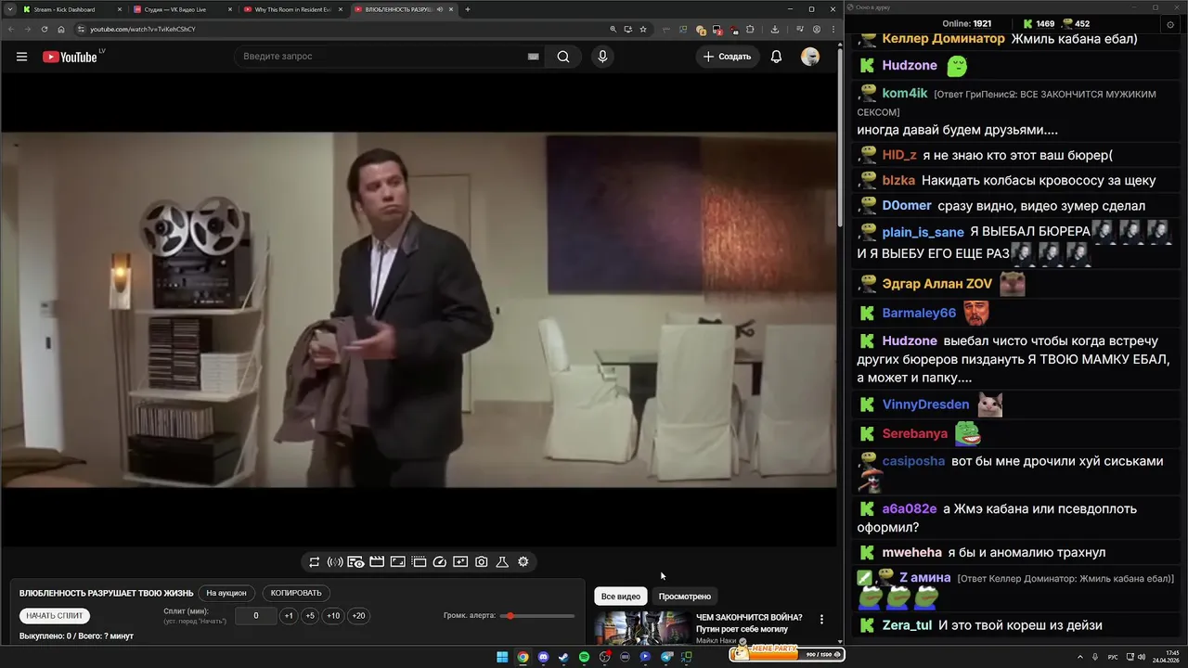Open on-screen keyboard icon in search box
This screenshot has width=1188, height=668.
coord(533,57)
